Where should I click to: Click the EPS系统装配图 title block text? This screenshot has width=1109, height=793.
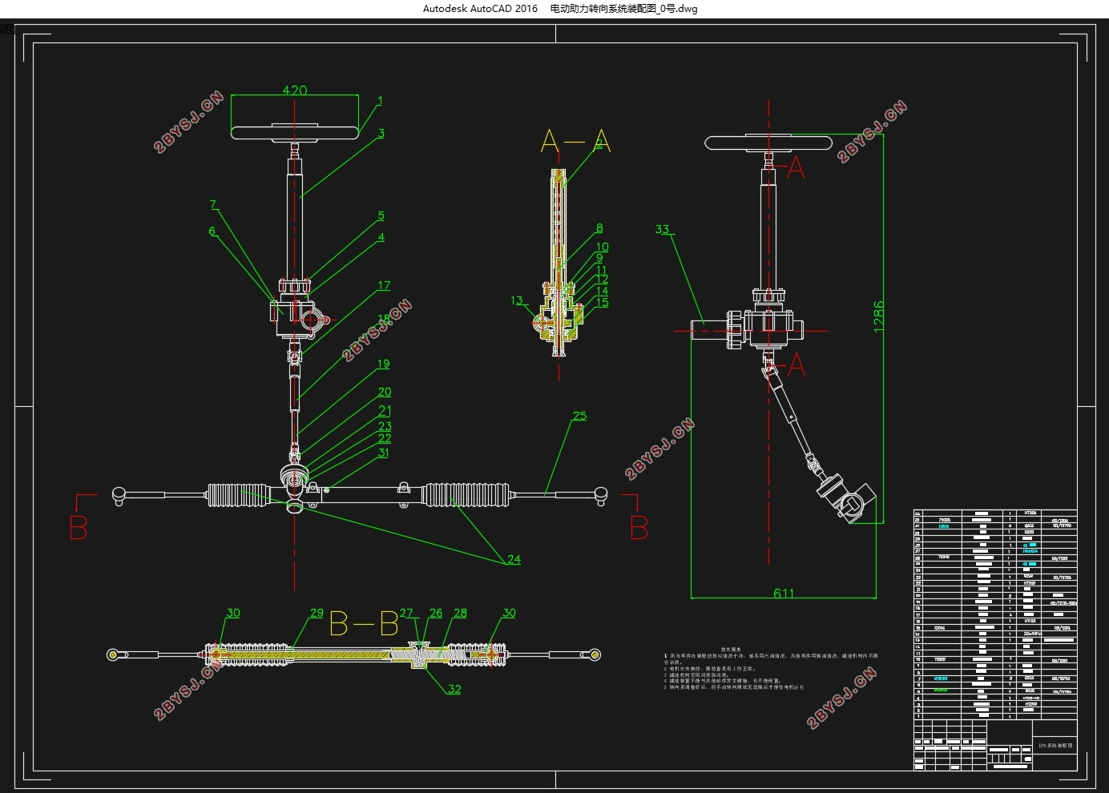click(x=1055, y=746)
